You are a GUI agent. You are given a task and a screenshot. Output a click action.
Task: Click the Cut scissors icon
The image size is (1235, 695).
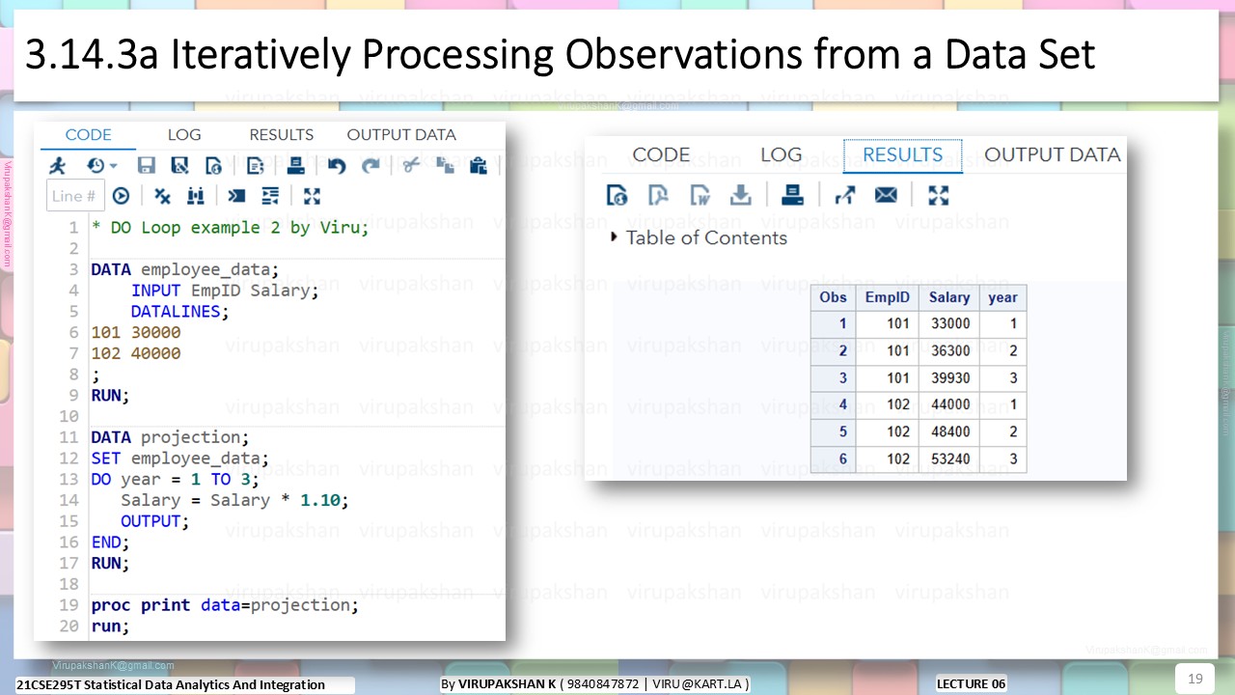tap(411, 165)
